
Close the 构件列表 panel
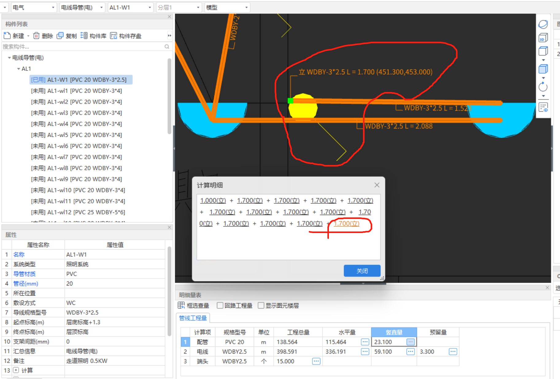click(169, 17)
